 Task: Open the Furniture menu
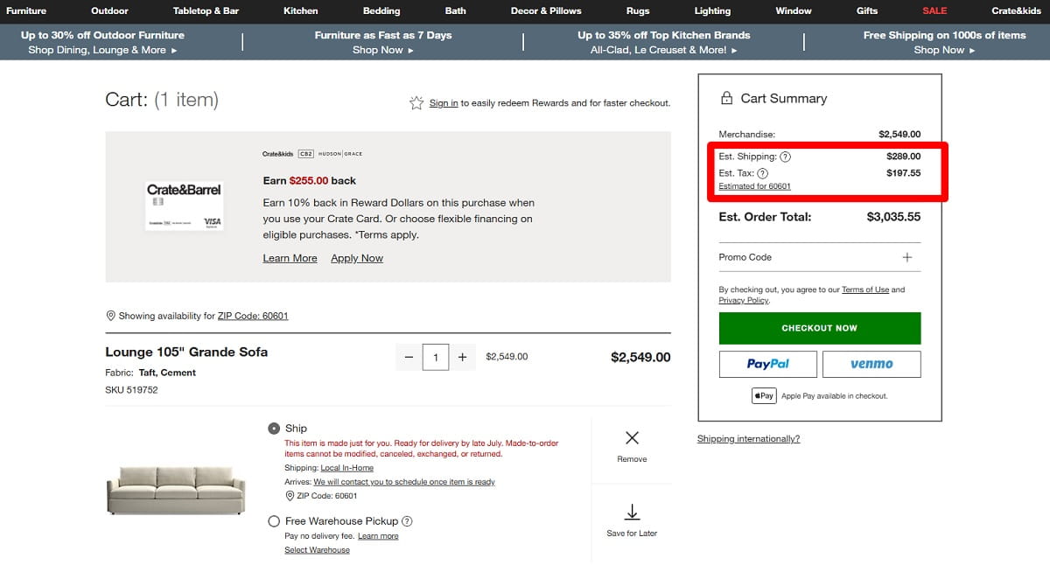[26, 10]
